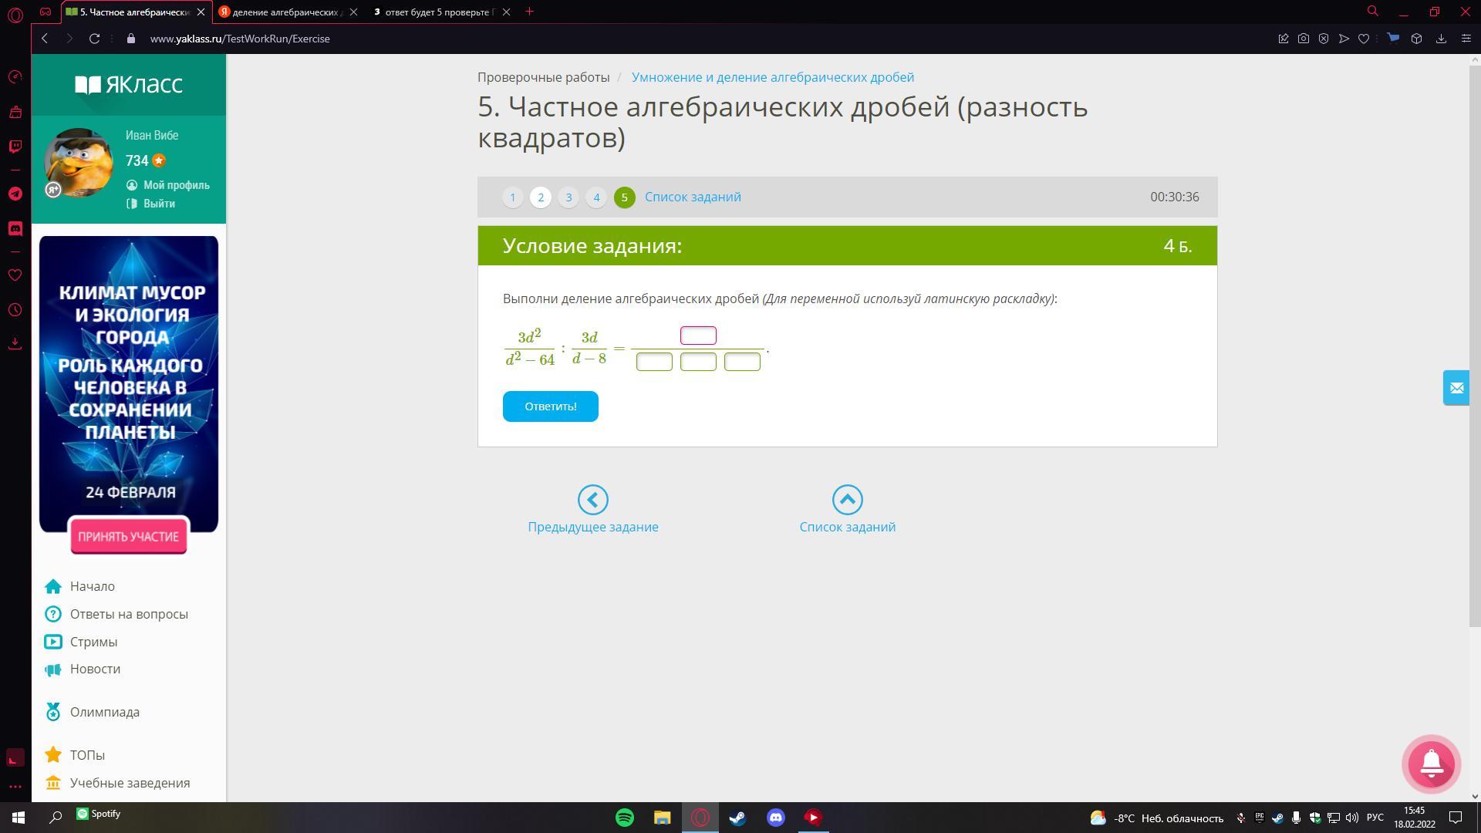Click the first denominator input box

coord(654,362)
